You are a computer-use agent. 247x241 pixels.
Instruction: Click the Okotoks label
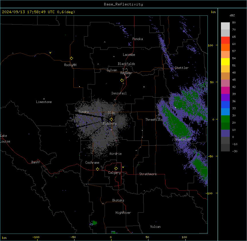click(x=118, y=200)
